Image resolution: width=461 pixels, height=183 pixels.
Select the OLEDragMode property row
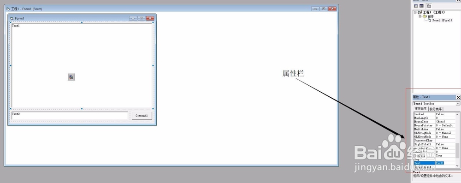click(x=434, y=133)
